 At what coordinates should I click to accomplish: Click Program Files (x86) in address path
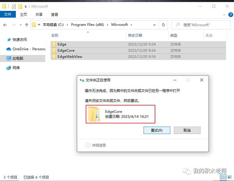pyautogui.click(x=87, y=25)
